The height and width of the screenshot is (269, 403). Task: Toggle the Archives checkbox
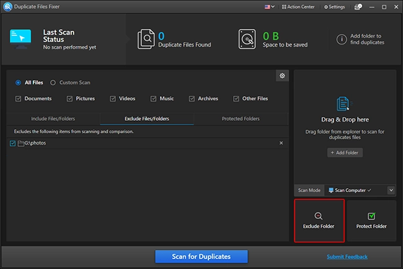[192, 99]
